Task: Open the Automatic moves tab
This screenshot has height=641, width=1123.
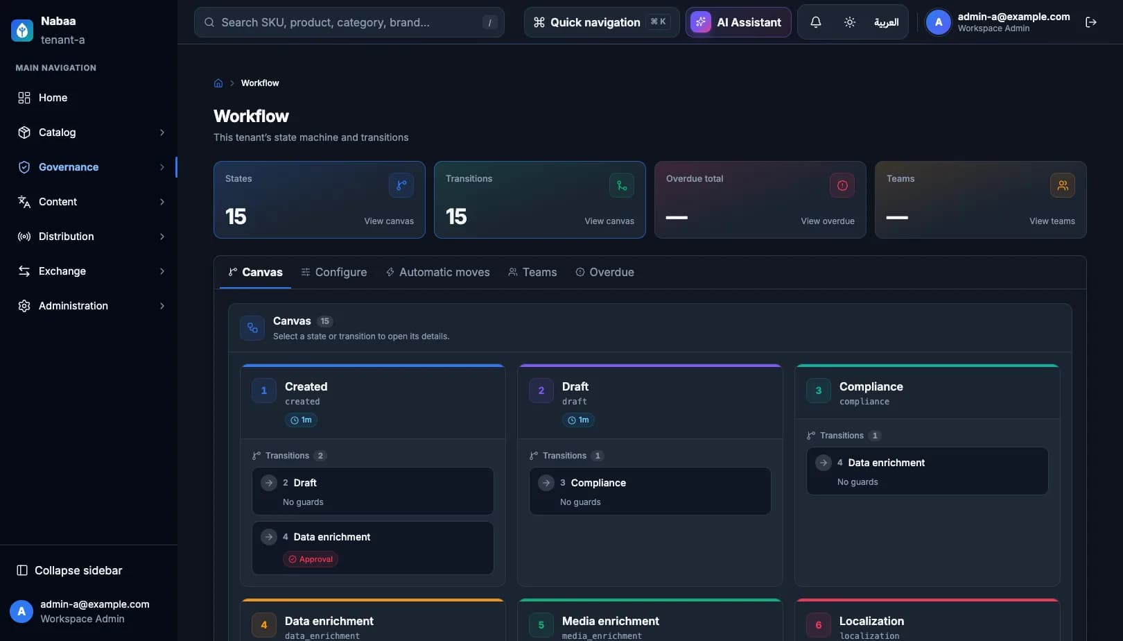Action: tap(437, 272)
